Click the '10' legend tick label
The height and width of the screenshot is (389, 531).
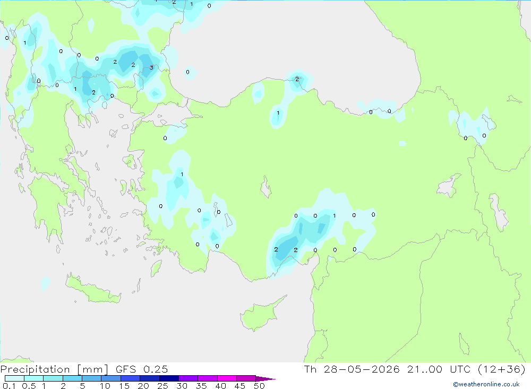click(105, 386)
